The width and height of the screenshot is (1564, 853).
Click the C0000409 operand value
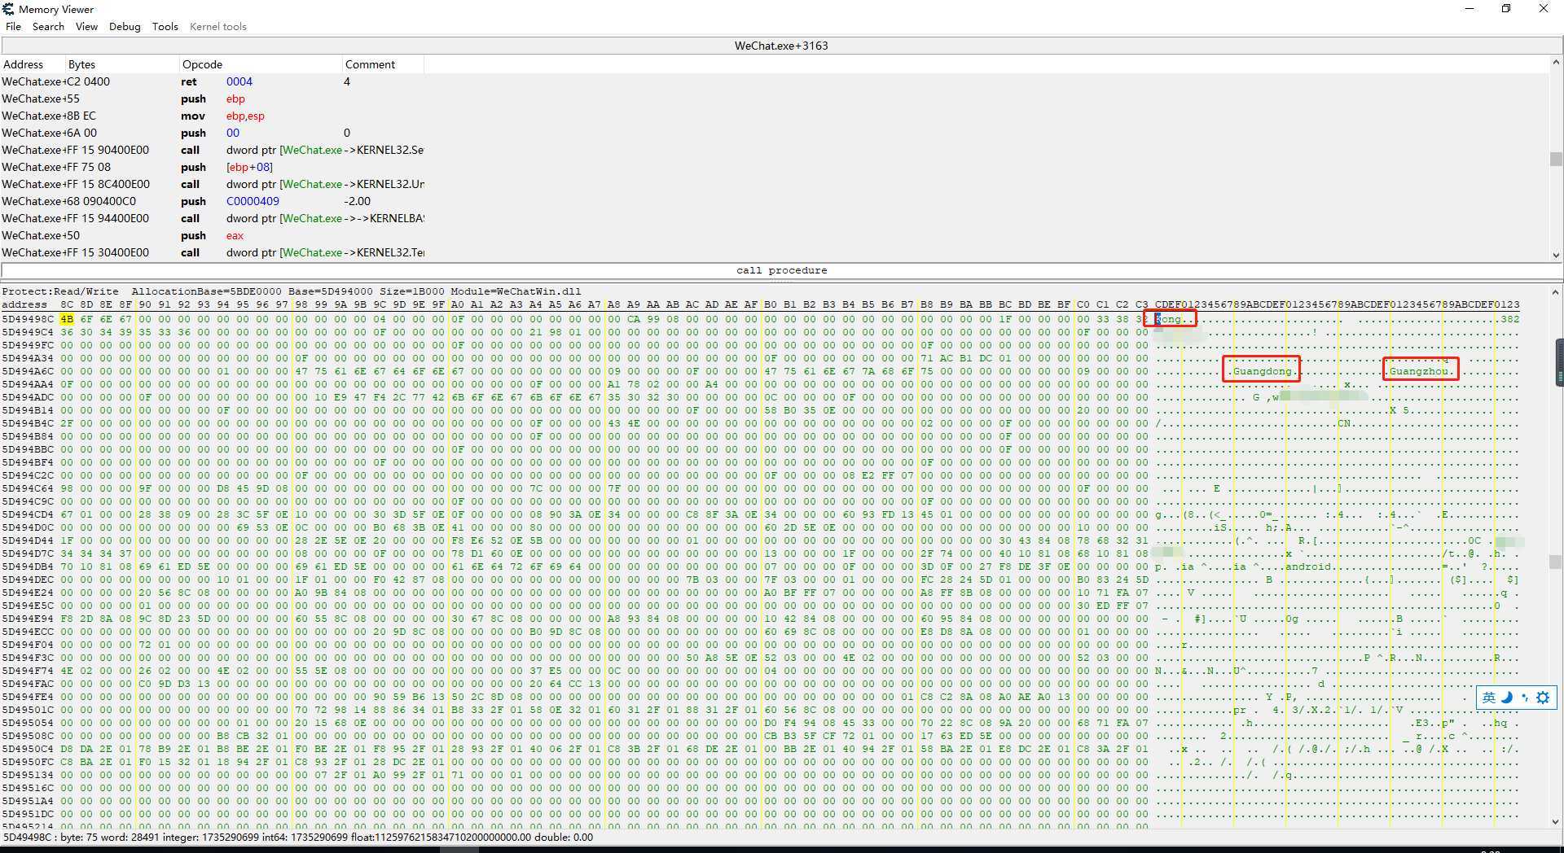coord(253,201)
